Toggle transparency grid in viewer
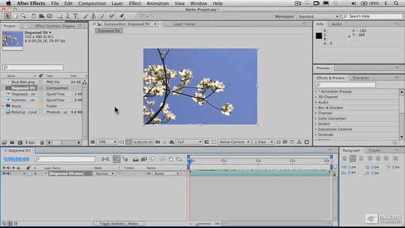405x228 pixels. [x=214, y=142]
